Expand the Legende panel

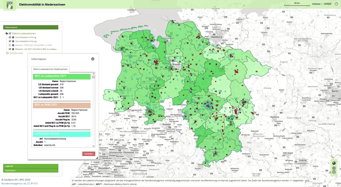[30, 166]
